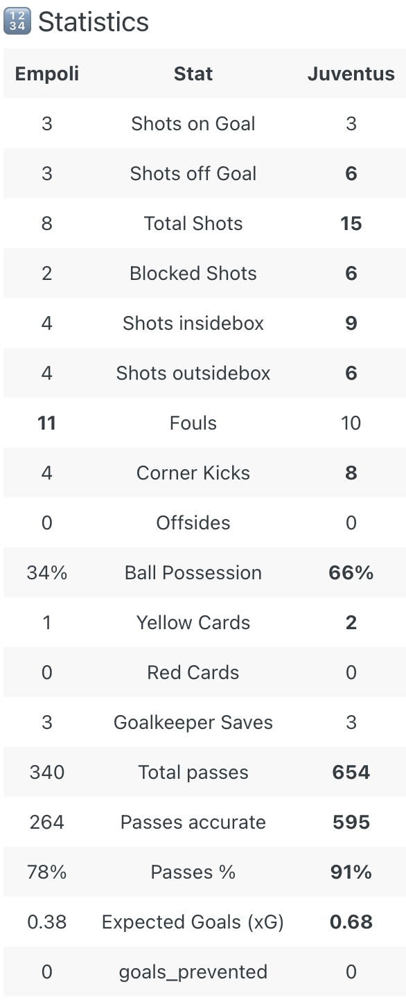The image size is (406, 1002).
Task: Click Juventus xG value 0.68
Action: click(351, 922)
